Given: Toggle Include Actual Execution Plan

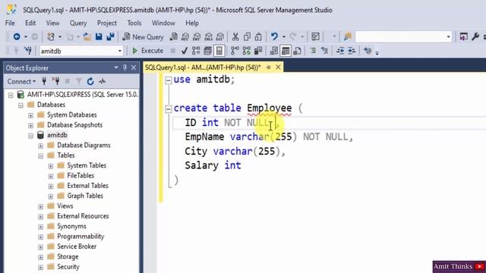Looking at the screenshot, I should [235, 51].
